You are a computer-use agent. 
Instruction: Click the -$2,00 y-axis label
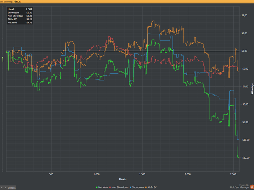pos(244,69)
